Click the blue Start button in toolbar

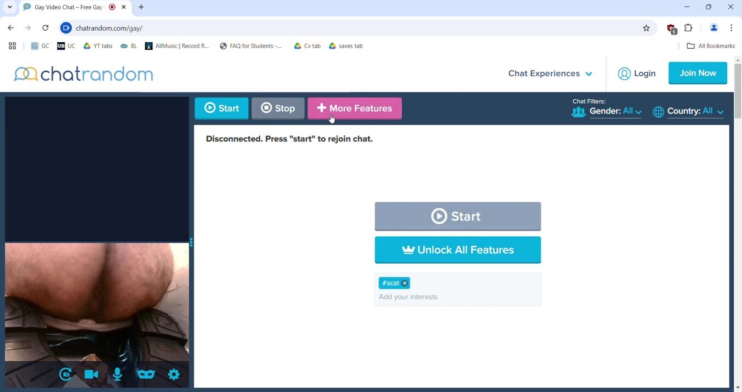221,108
